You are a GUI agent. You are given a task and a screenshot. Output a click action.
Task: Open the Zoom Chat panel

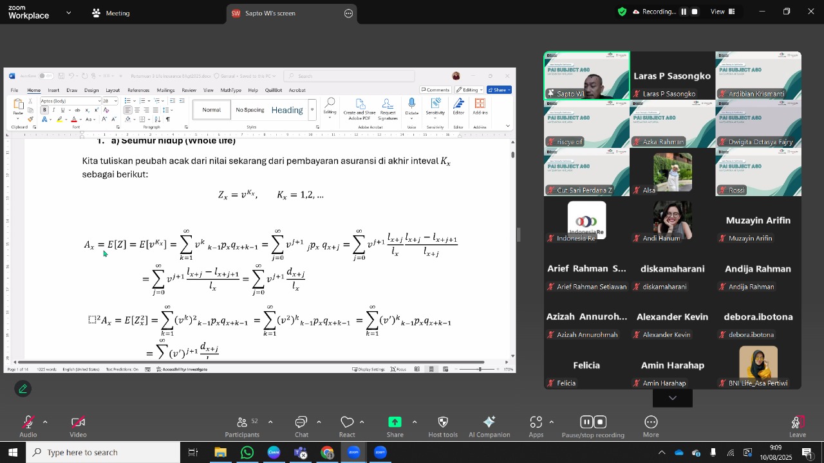301,426
